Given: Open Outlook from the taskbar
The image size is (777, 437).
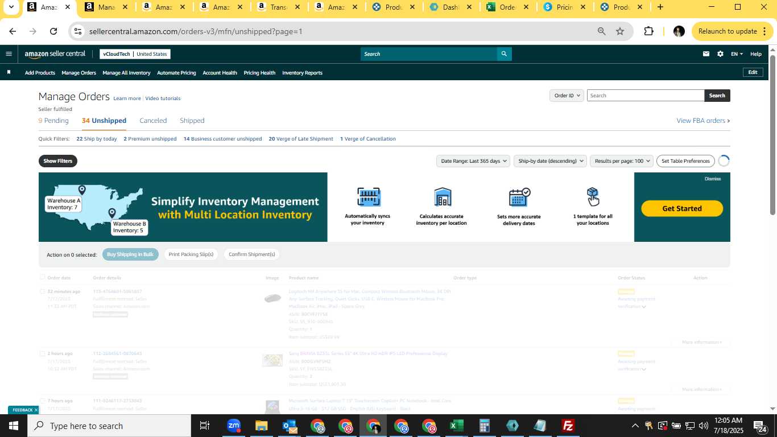Looking at the screenshot, I should pyautogui.click(x=290, y=426).
